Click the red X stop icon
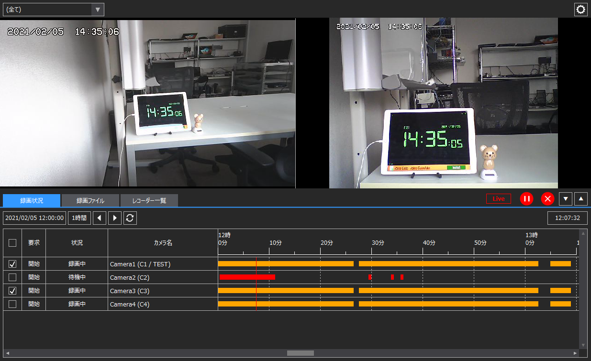 (x=547, y=198)
